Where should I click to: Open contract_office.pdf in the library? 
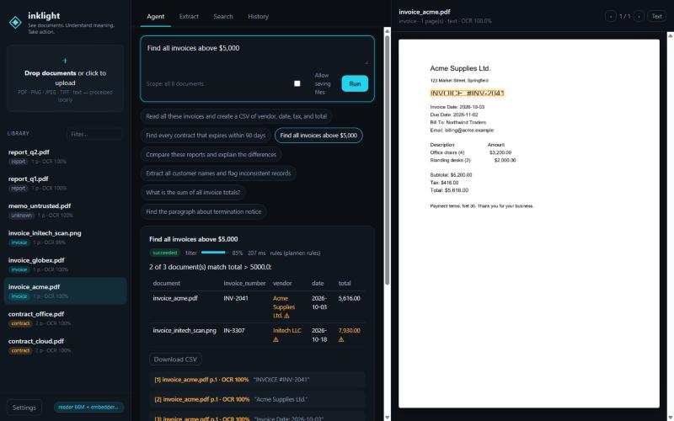click(66, 318)
